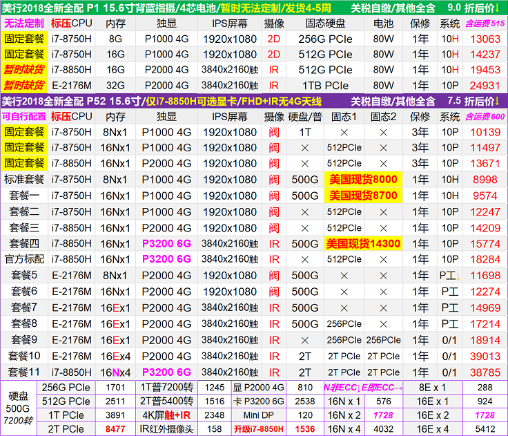508x436 pixels.
Task: Click the '含运费515' header text
Action: [485, 23]
